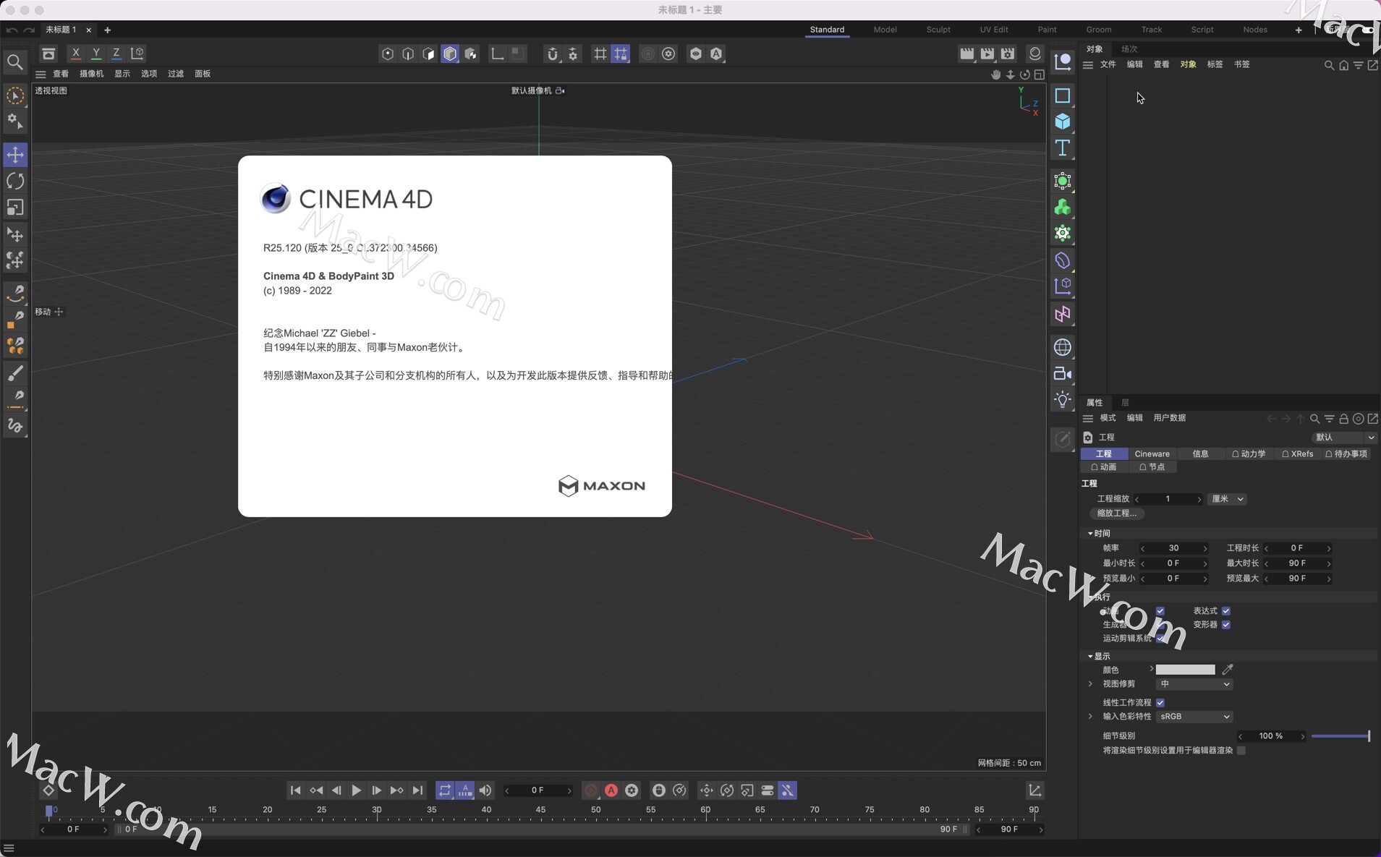Screen dimensions: 1381x857
Task: Activate the live selection circle tool
Action: (15, 95)
